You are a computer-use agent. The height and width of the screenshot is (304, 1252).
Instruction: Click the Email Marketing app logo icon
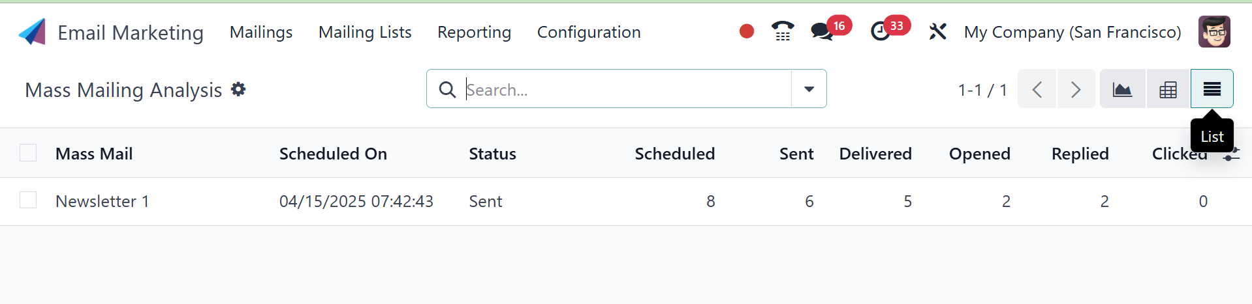click(32, 32)
